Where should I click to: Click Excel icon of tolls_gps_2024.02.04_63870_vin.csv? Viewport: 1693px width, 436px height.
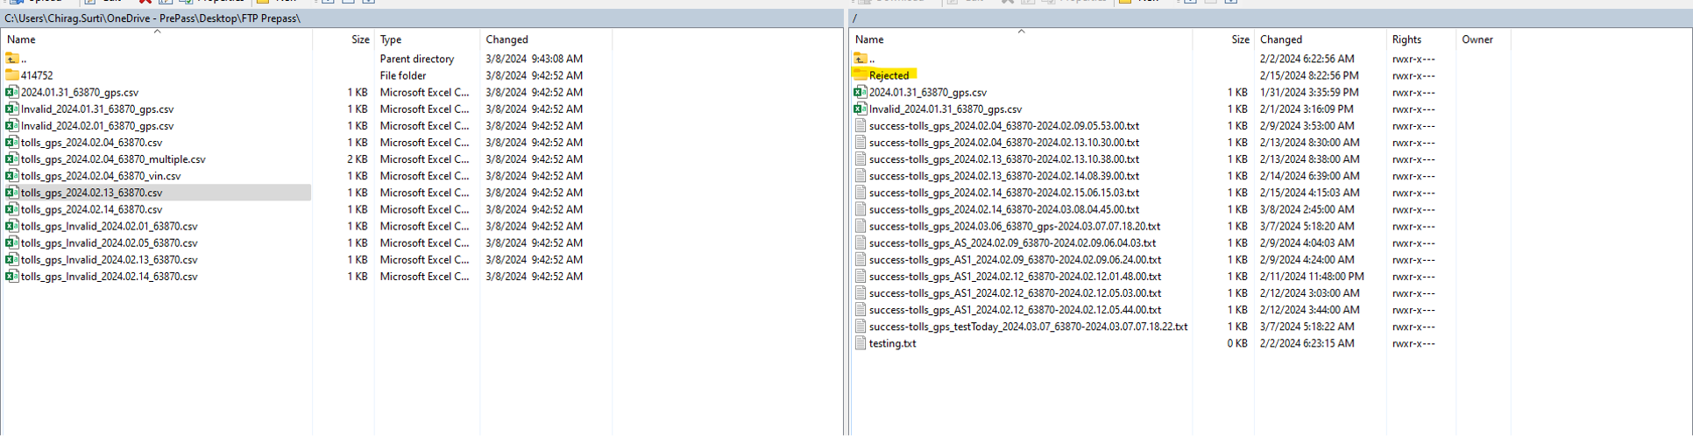[12, 176]
